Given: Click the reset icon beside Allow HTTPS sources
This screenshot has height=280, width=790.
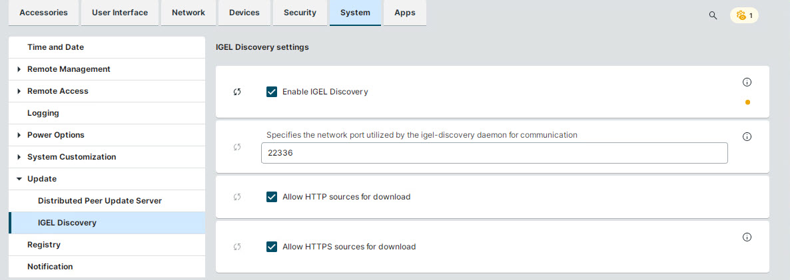Looking at the screenshot, I should (x=237, y=246).
